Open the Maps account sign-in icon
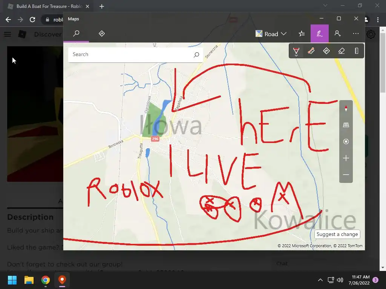The height and width of the screenshot is (289, 386). [337, 33]
